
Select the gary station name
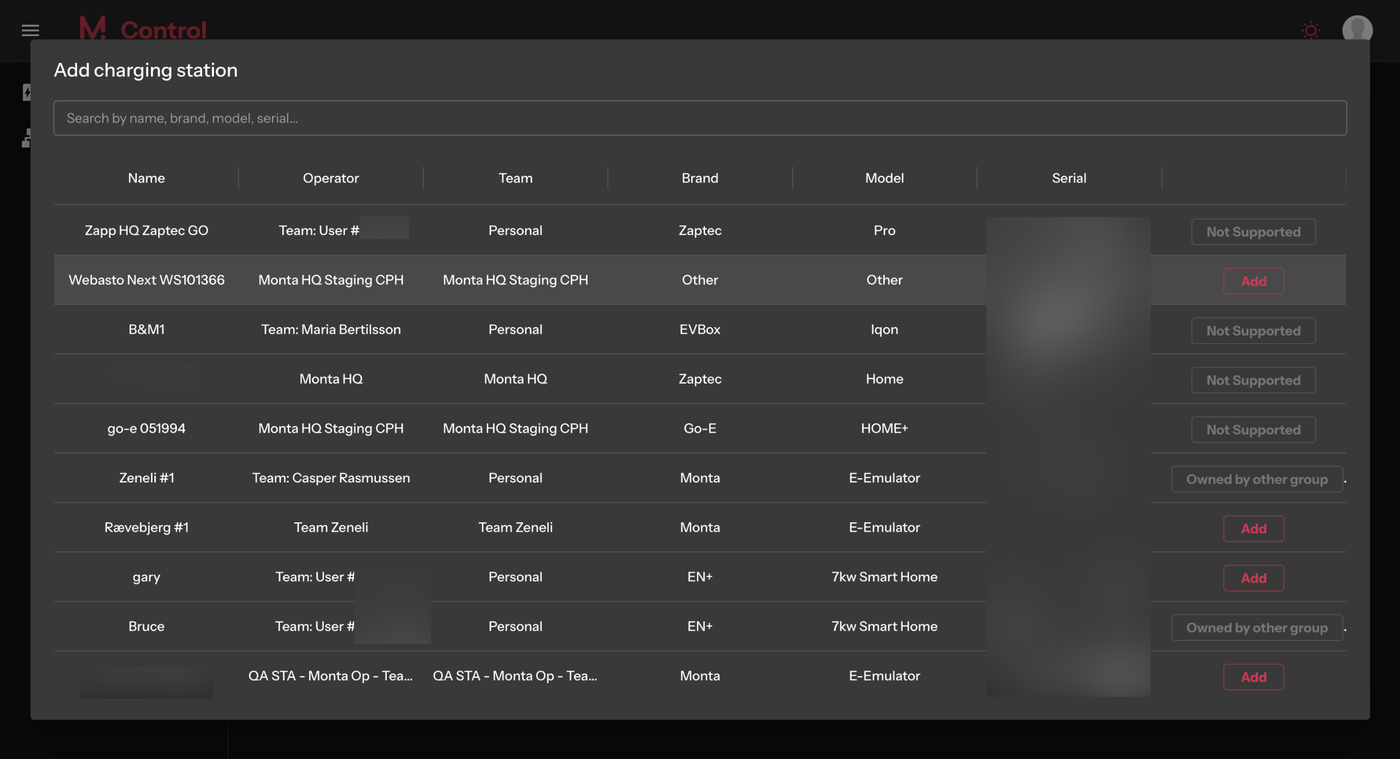[x=146, y=577]
